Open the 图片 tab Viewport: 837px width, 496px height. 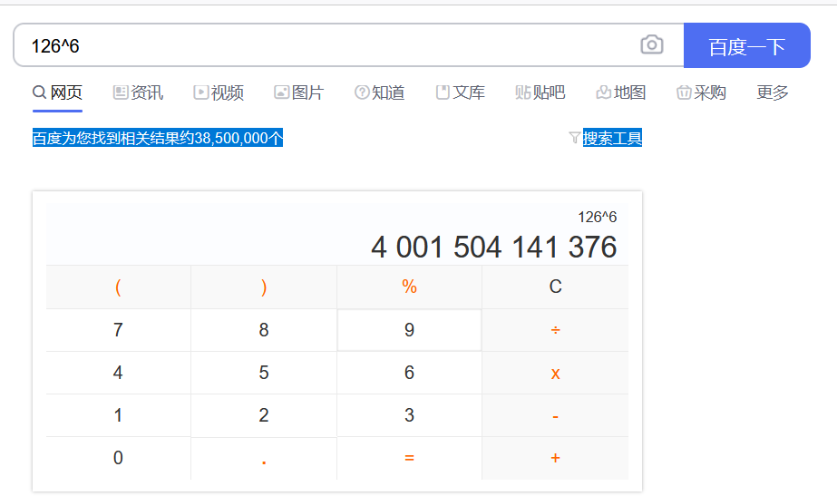299,92
